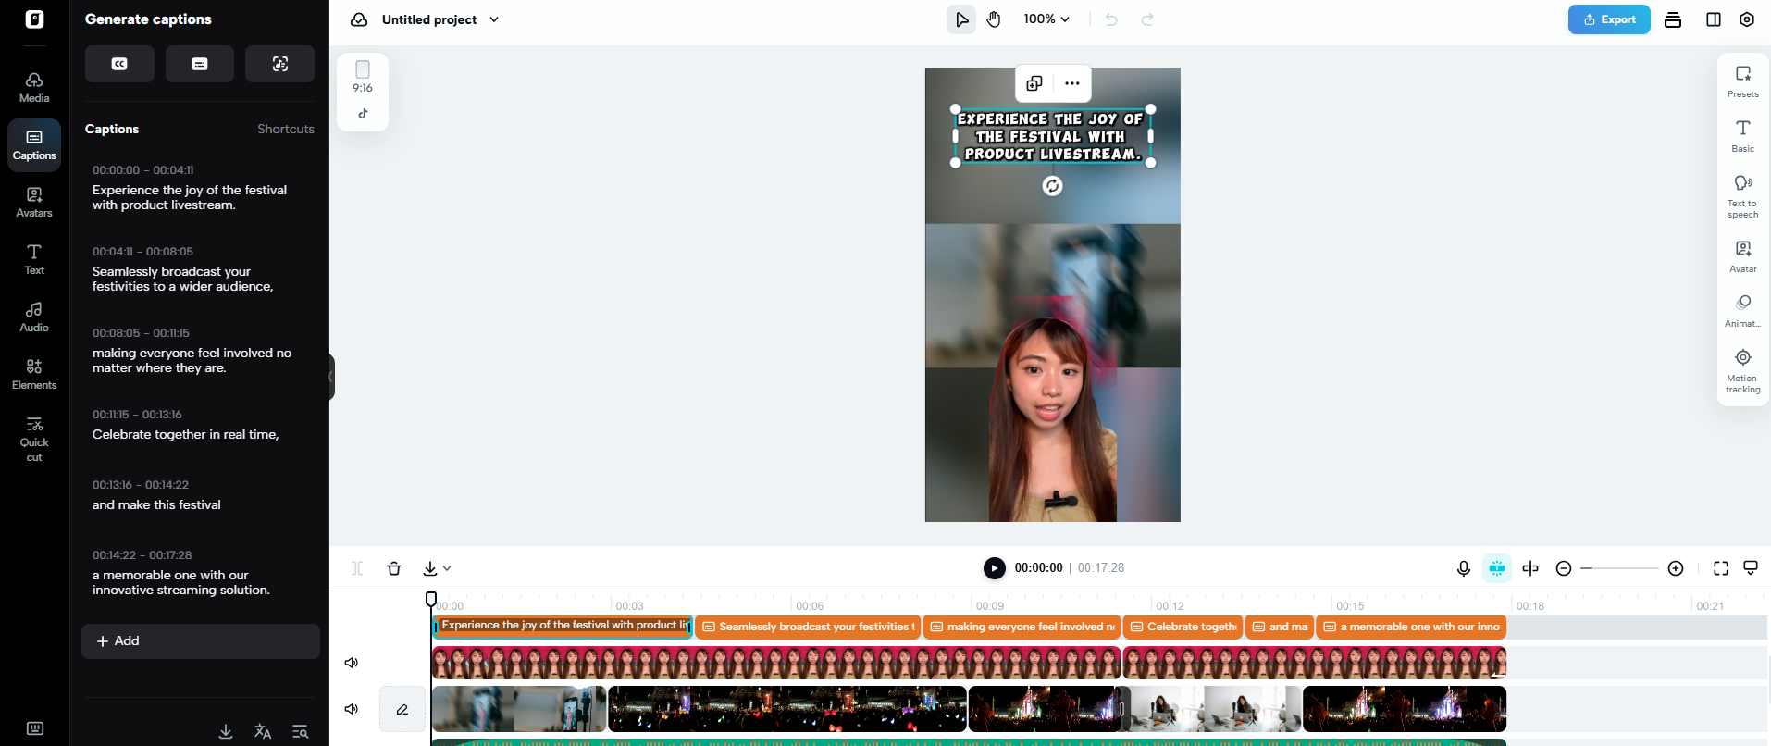Zoom out the timeline
1771x746 pixels.
click(x=1564, y=568)
